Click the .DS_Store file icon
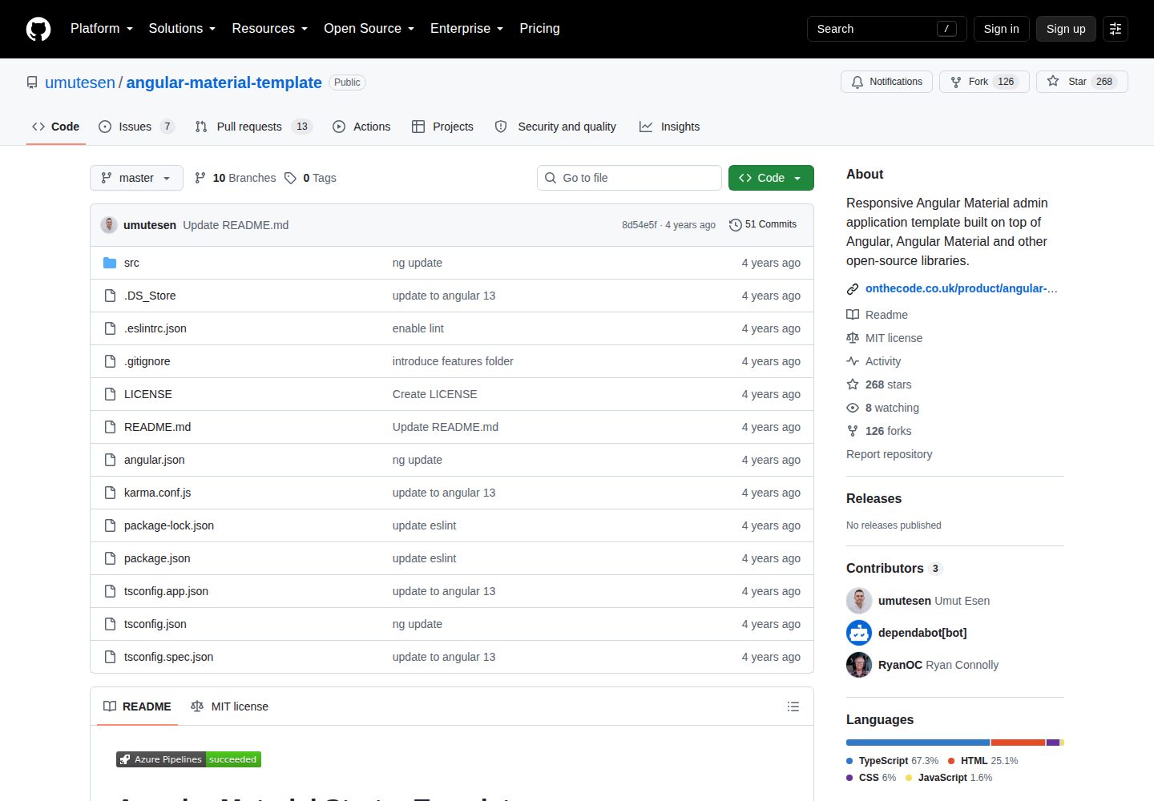 coord(110,296)
